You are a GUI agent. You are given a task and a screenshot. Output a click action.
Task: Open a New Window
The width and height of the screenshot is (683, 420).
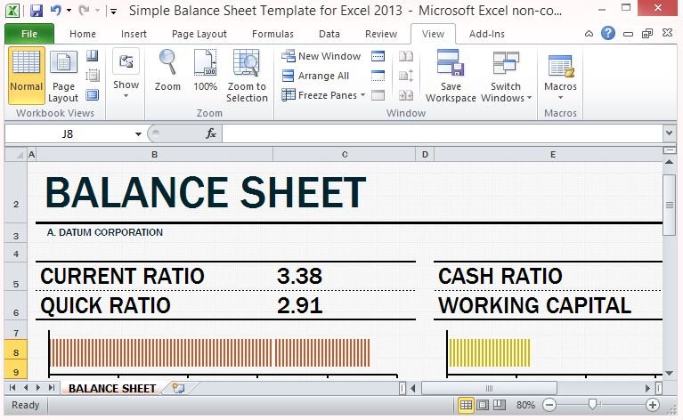[x=321, y=56]
